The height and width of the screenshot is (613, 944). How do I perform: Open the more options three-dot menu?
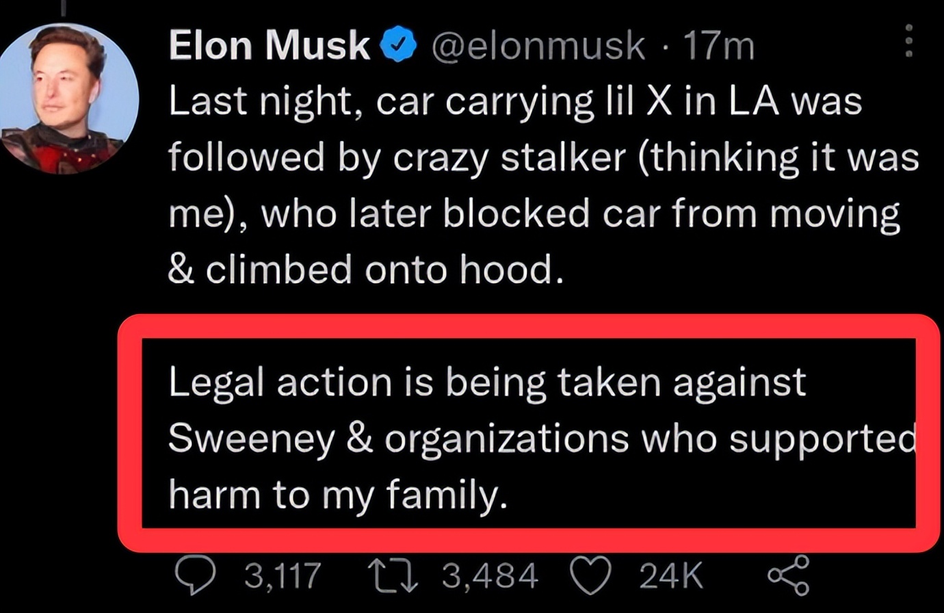click(908, 42)
